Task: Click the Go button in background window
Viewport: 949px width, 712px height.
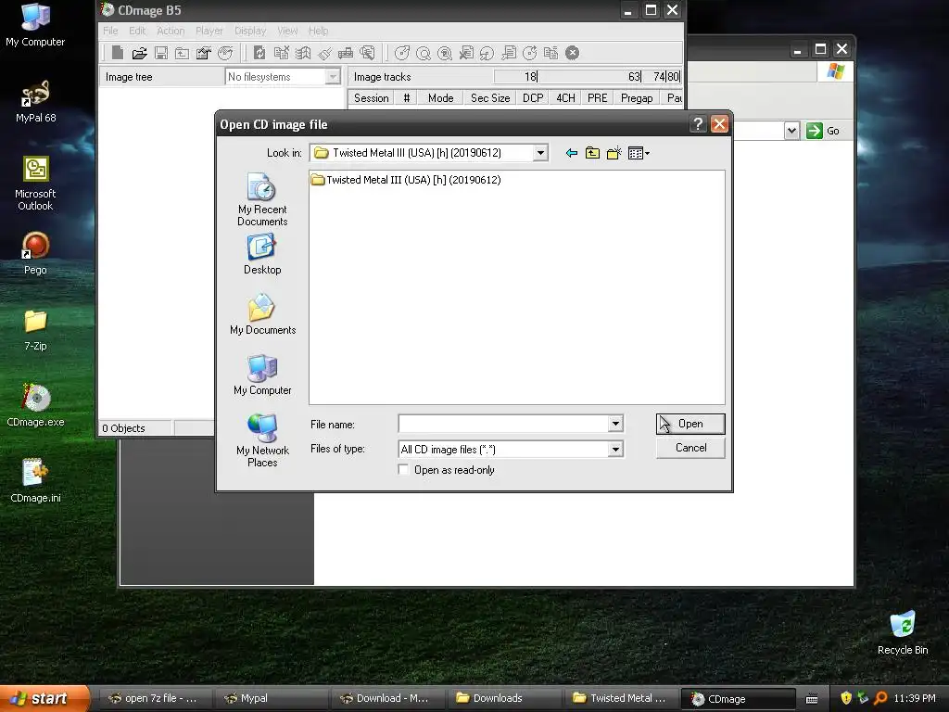Action: [x=824, y=131]
